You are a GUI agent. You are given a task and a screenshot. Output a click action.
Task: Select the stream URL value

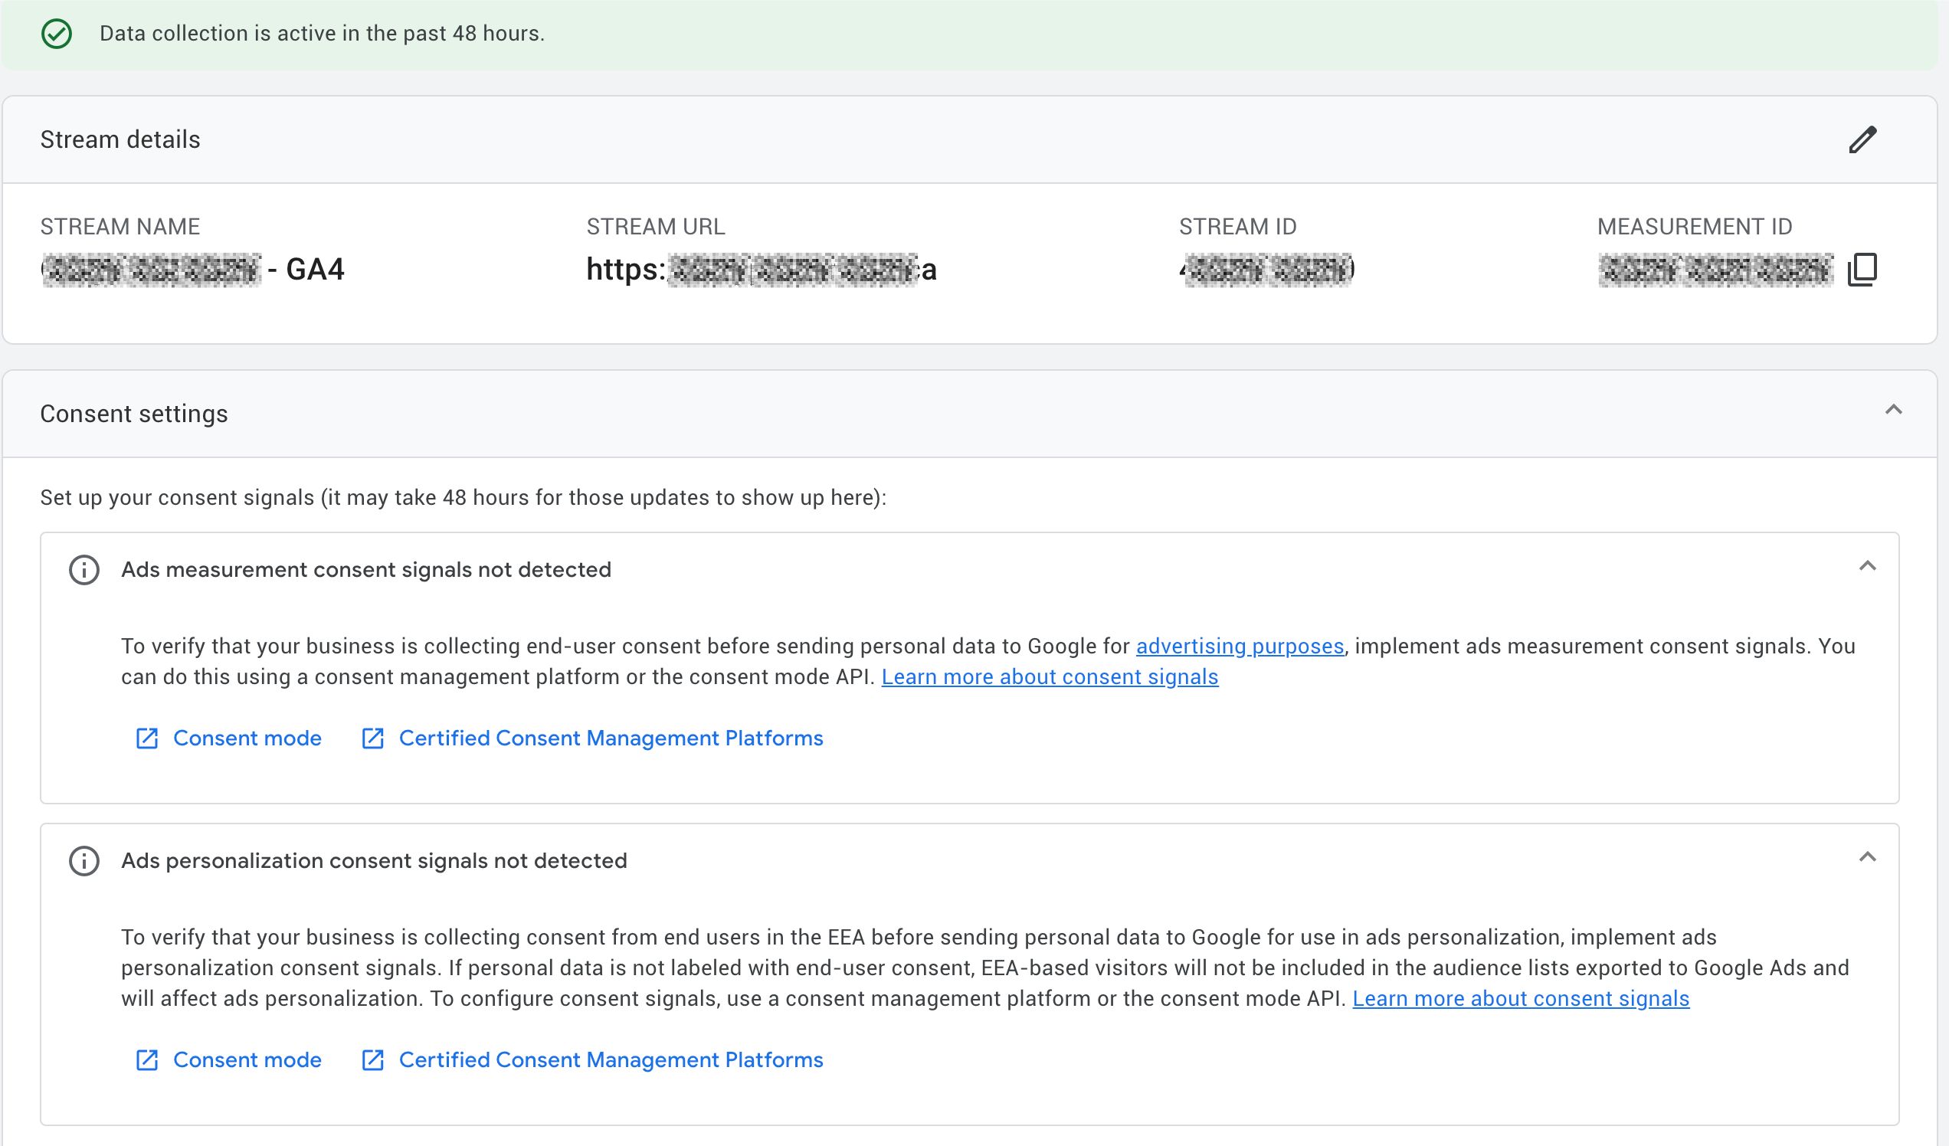coord(761,270)
